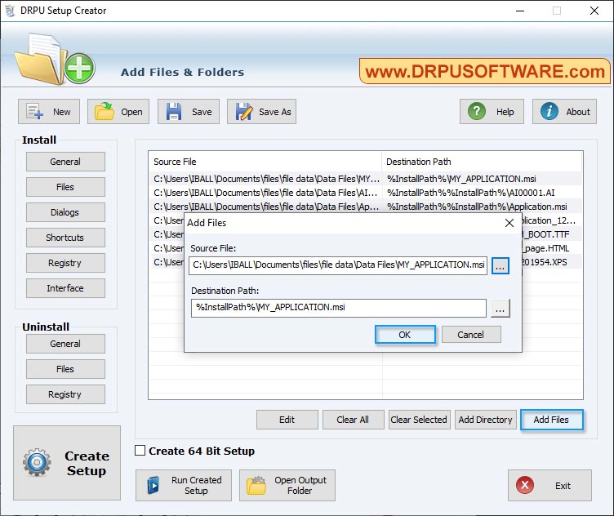Enable the Create 64 Bit Setup checkbox
The width and height of the screenshot is (614, 516).
(140, 451)
